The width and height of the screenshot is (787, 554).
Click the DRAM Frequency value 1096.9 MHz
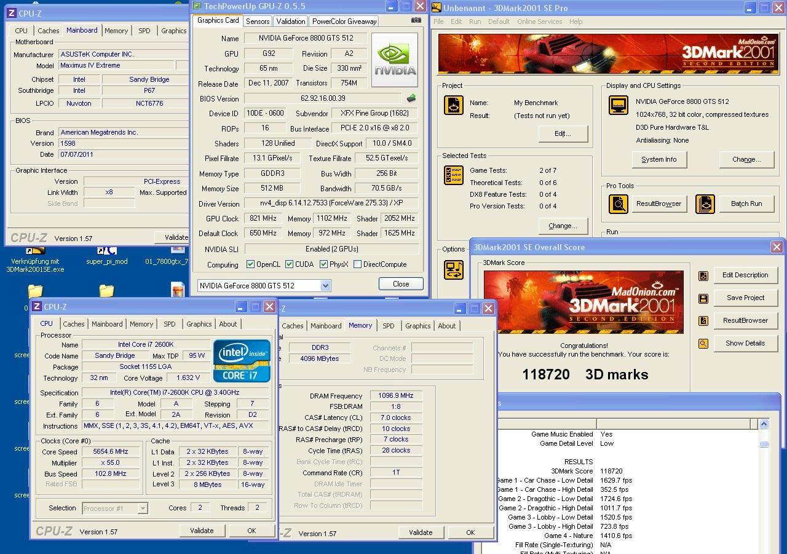[396, 396]
